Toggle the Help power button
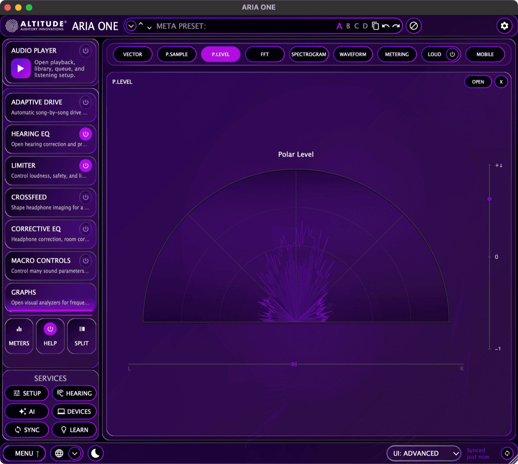 (x=50, y=329)
